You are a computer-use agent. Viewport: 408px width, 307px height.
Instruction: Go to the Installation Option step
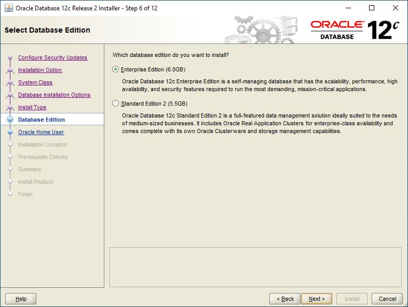tap(40, 70)
